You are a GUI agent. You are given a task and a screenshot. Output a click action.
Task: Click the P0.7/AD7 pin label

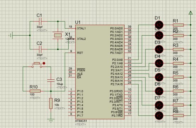(x=116, y=53)
